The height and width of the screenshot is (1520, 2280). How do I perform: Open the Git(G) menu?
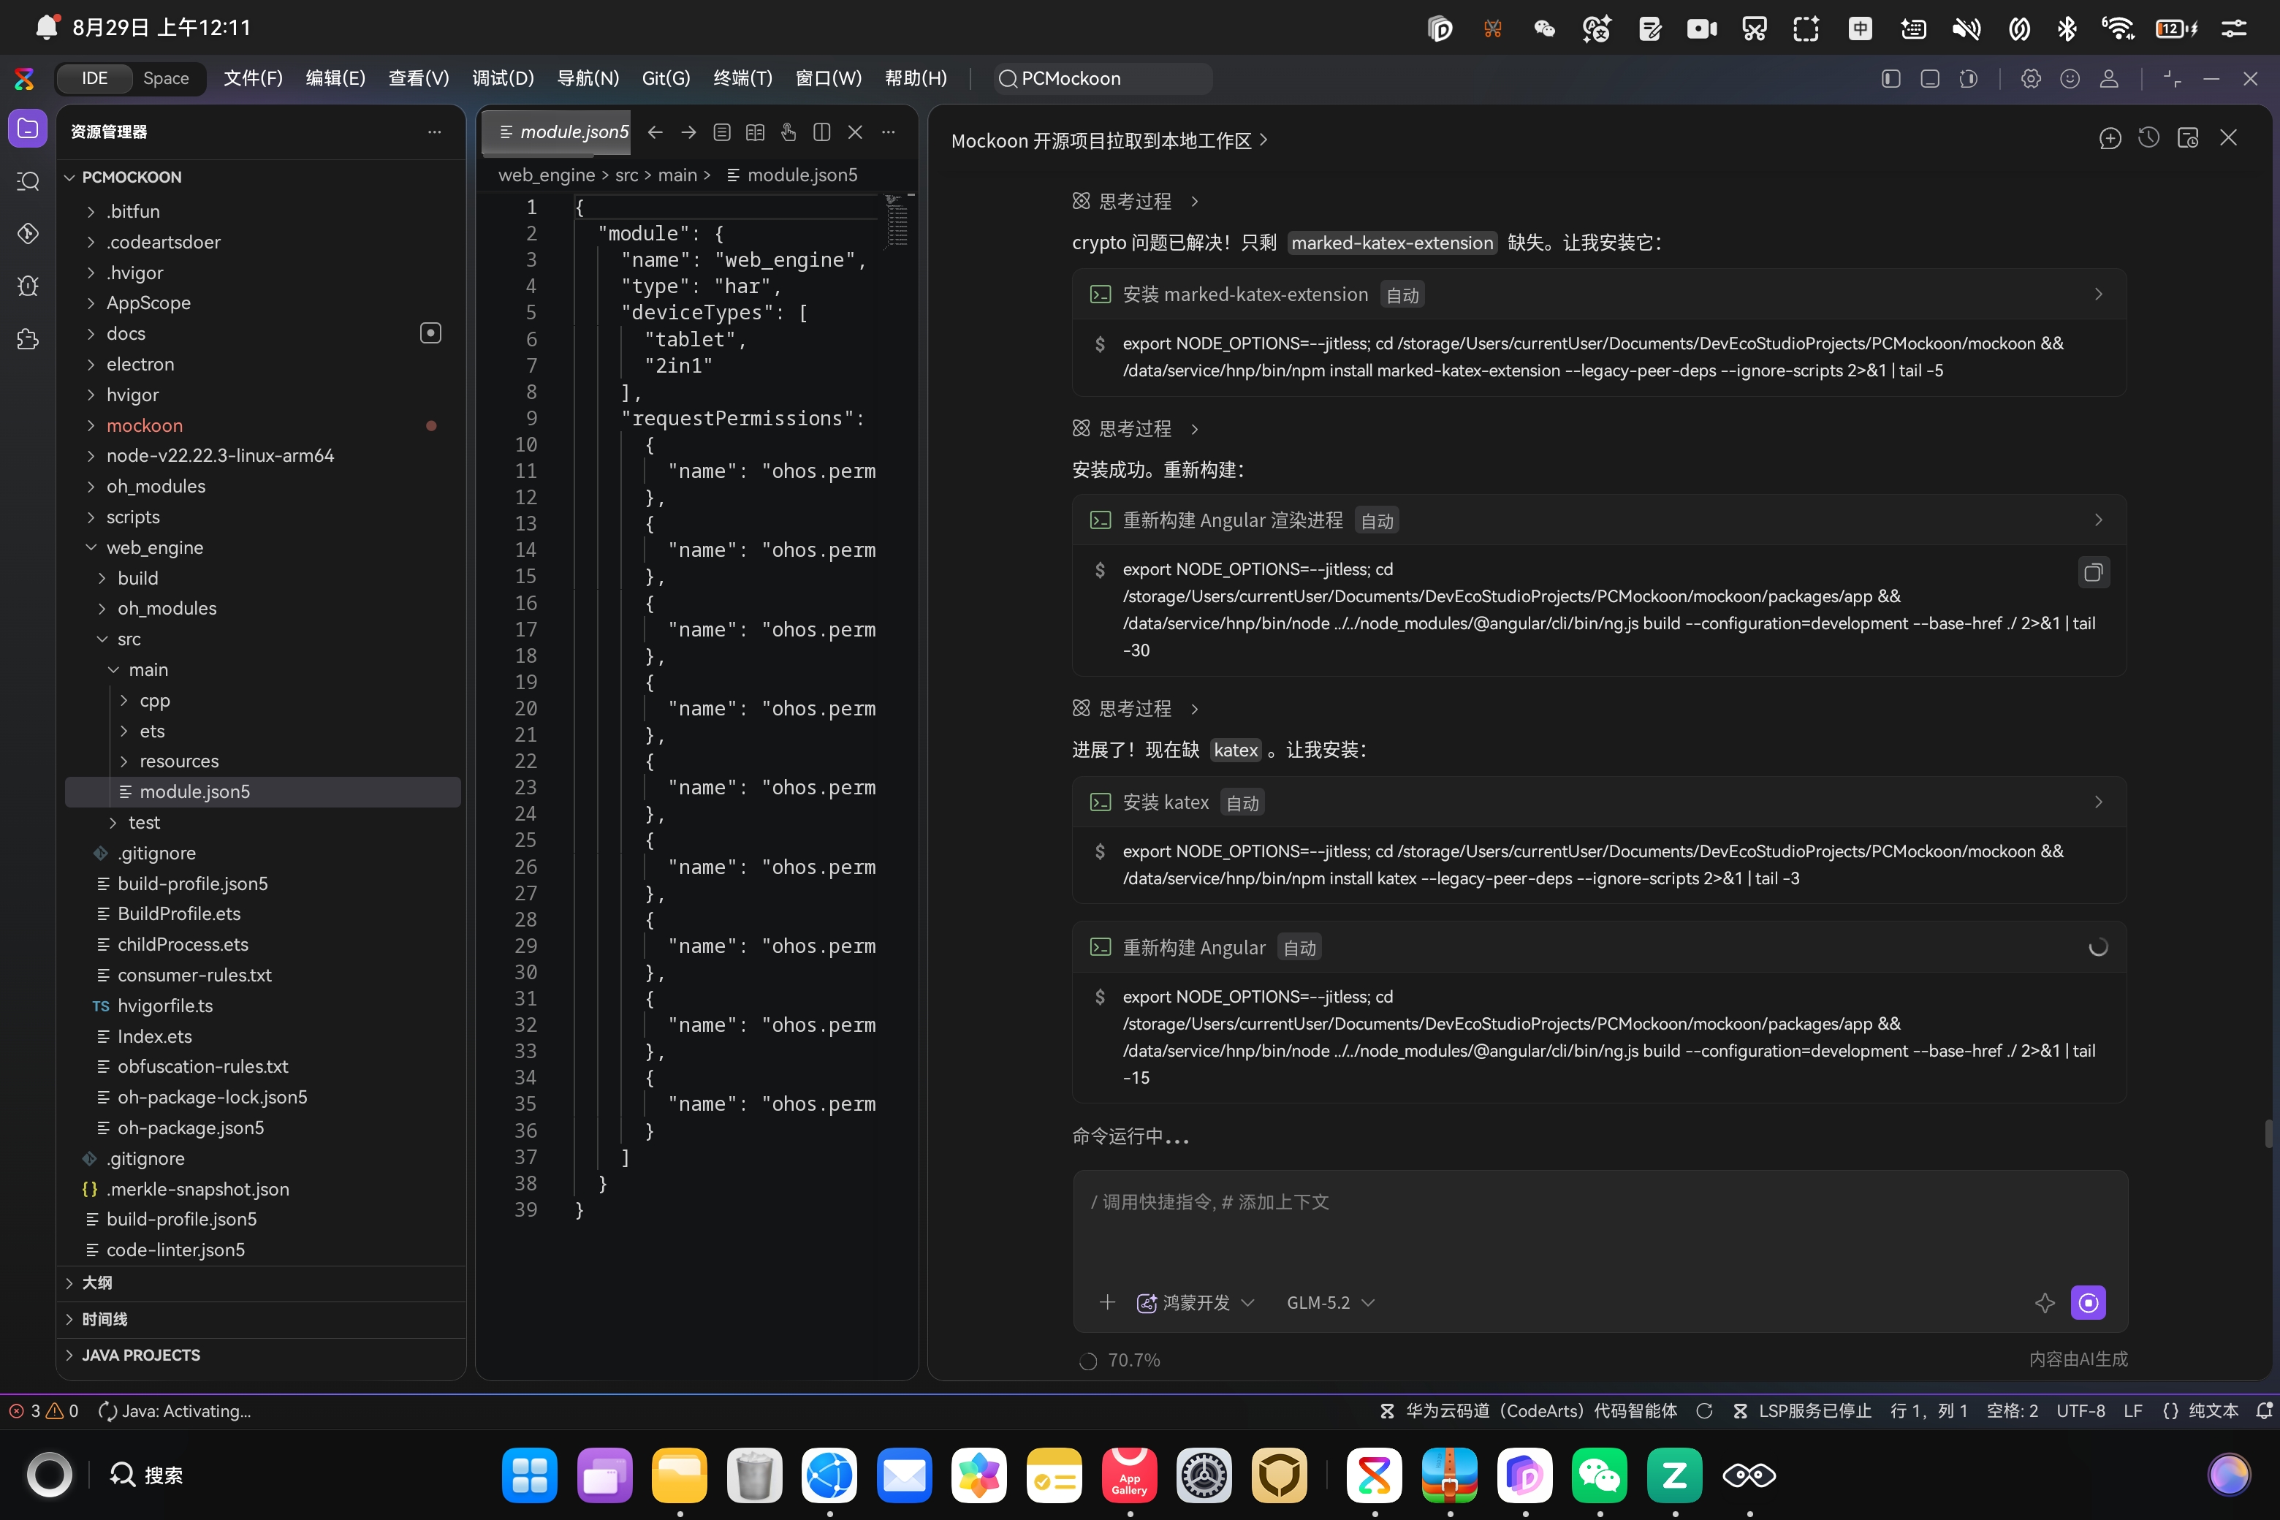(x=666, y=78)
